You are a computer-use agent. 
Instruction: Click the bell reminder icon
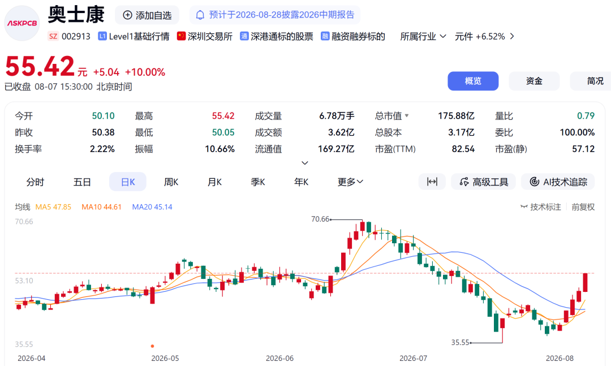click(x=200, y=15)
